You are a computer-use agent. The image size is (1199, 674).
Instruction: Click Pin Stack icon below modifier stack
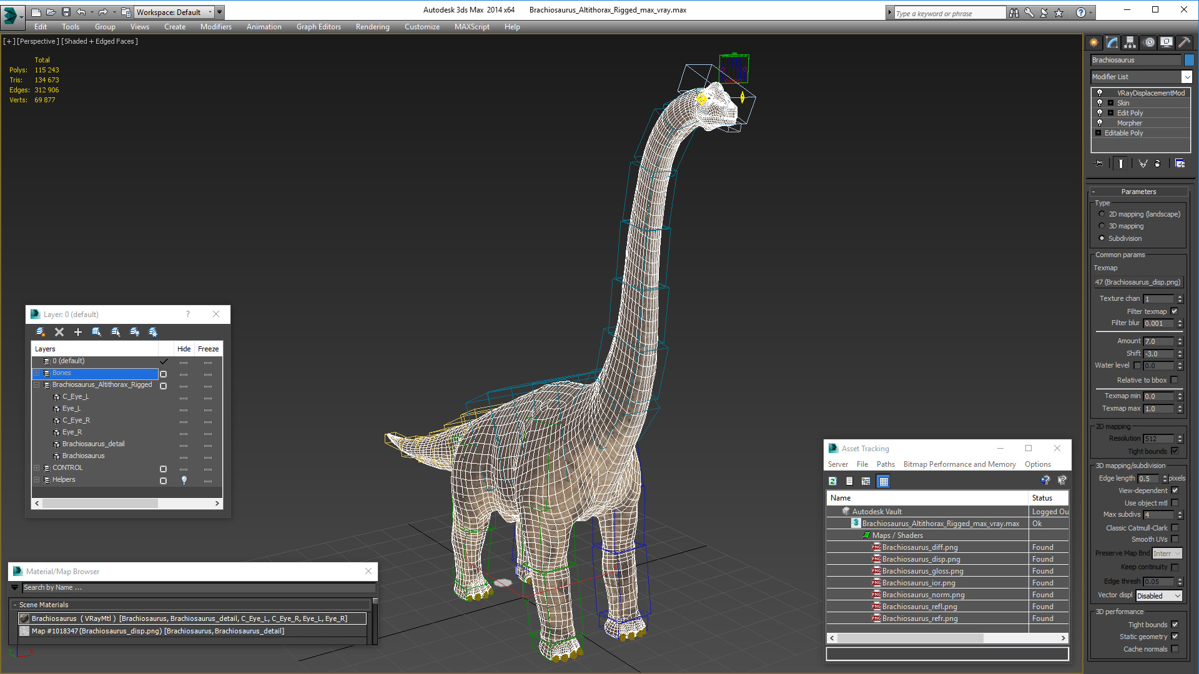click(x=1099, y=164)
